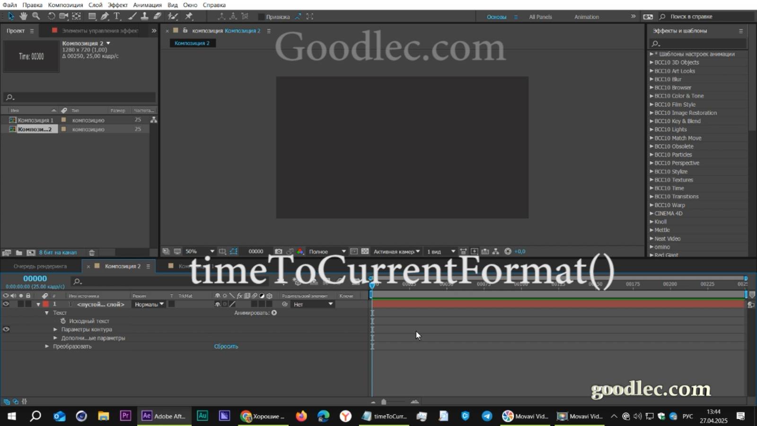Open the channel color display selector

[300, 251]
